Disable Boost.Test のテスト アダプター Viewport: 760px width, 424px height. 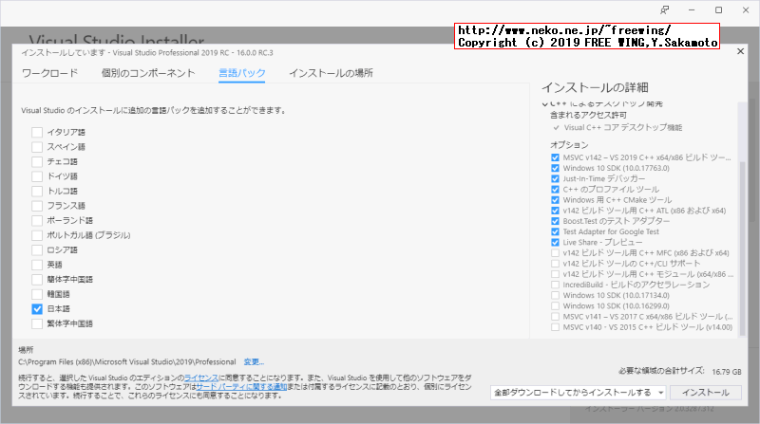tap(555, 221)
